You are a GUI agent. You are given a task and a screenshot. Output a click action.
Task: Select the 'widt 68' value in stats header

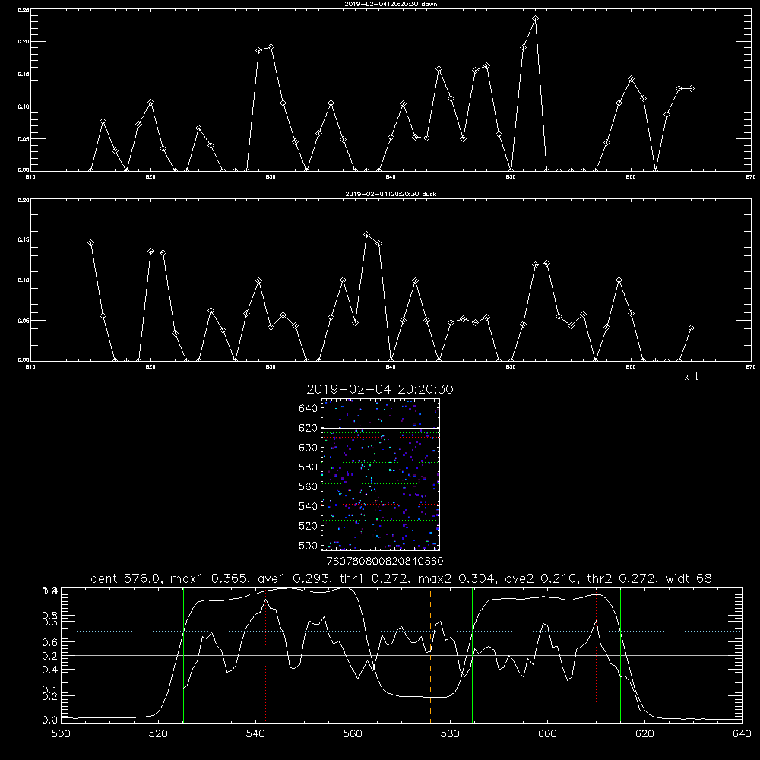pos(689,578)
